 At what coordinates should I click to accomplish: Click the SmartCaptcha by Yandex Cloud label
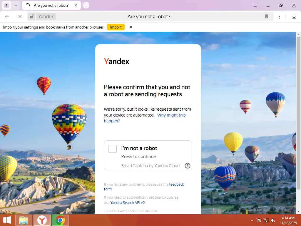click(150, 166)
